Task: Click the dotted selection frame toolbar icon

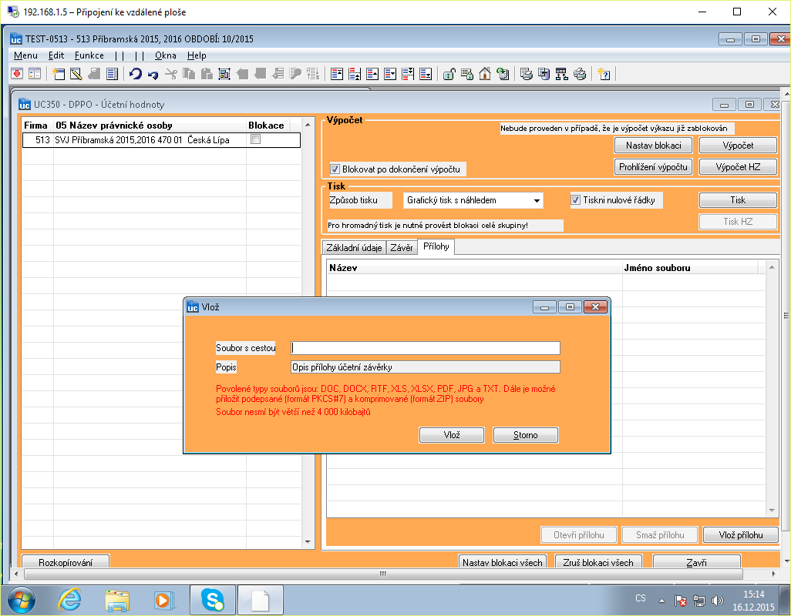Action: (x=224, y=74)
